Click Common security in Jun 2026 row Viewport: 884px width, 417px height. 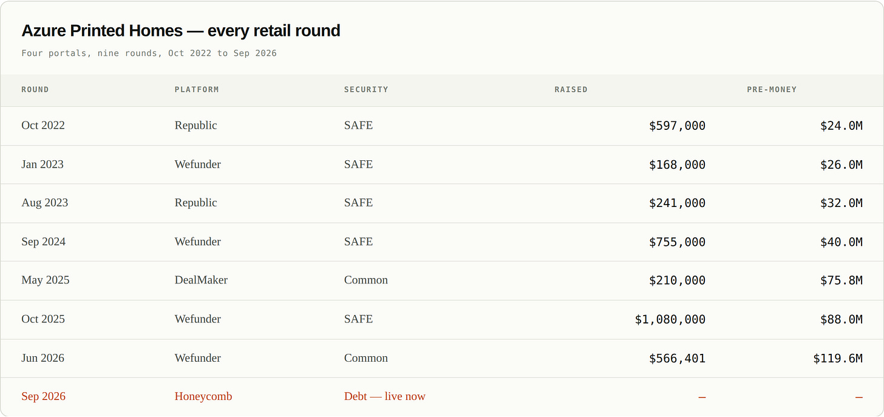click(366, 358)
